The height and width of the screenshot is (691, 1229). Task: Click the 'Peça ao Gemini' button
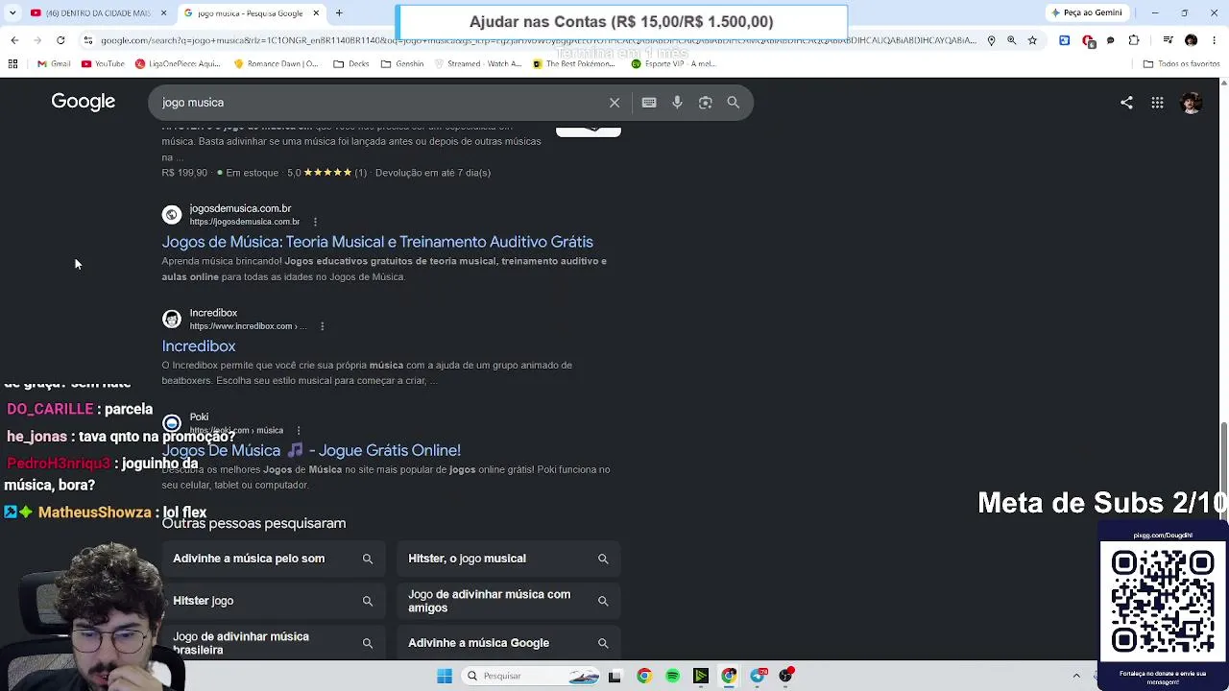click(x=1087, y=13)
